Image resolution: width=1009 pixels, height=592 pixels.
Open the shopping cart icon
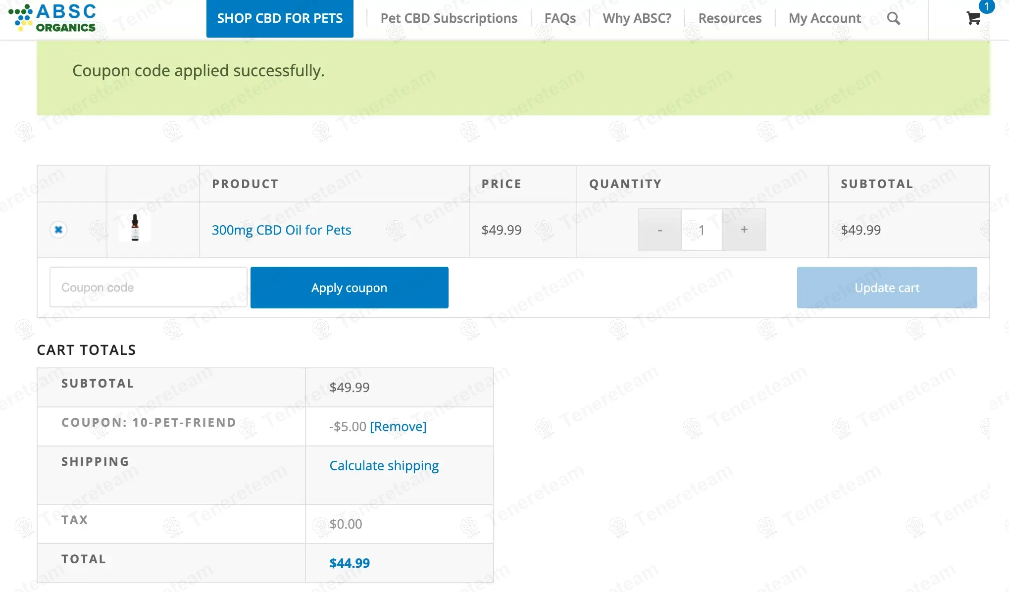(973, 18)
